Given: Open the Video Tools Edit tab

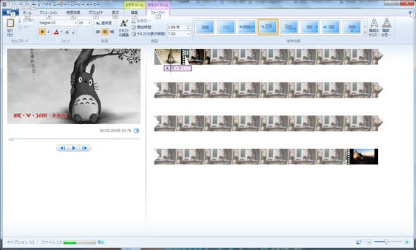Looking at the screenshot, I should pyautogui.click(x=135, y=12).
